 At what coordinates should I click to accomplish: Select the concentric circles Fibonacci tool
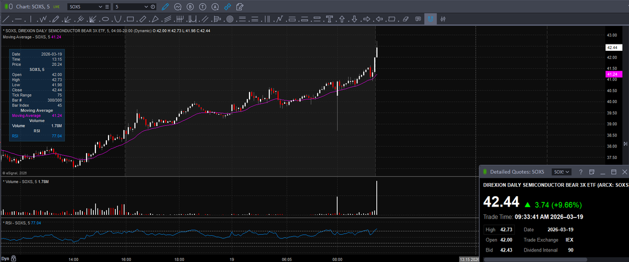click(x=230, y=19)
